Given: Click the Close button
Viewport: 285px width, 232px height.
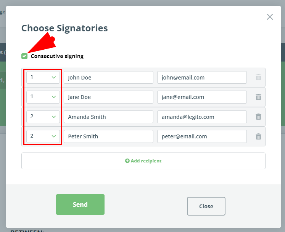Looking at the screenshot, I should tap(206, 206).
